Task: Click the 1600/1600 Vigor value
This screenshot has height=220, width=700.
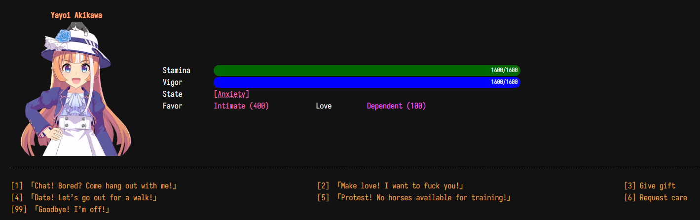Action: (x=504, y=82)
